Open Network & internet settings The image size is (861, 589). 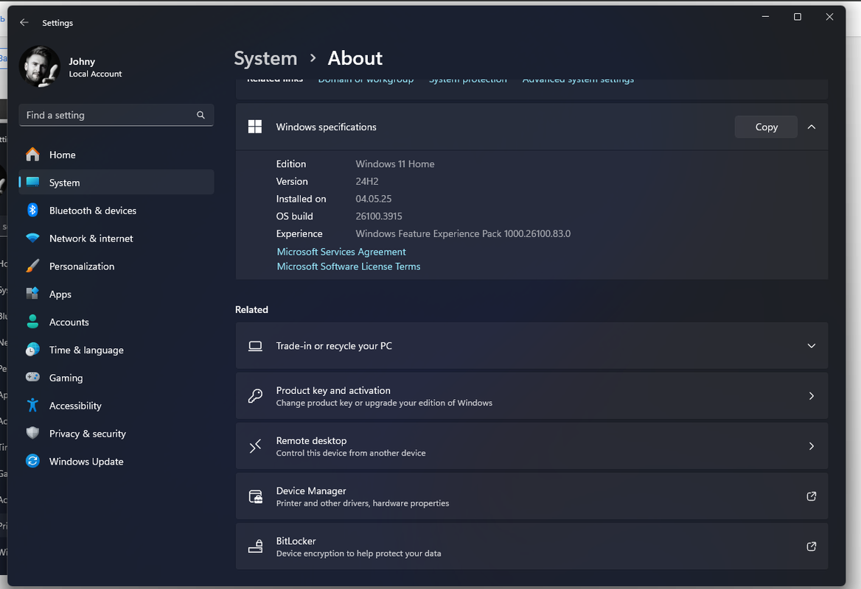[x=116, y=238]
